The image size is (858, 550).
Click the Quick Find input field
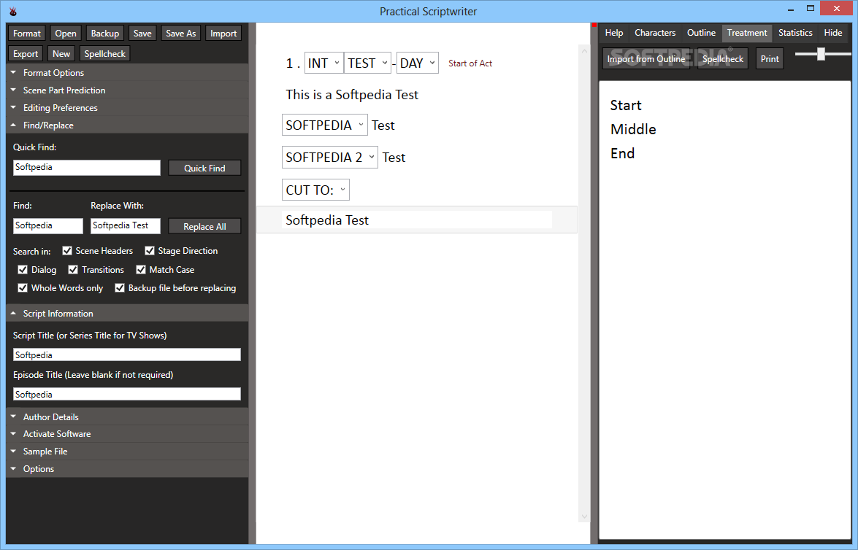(86, 167)
